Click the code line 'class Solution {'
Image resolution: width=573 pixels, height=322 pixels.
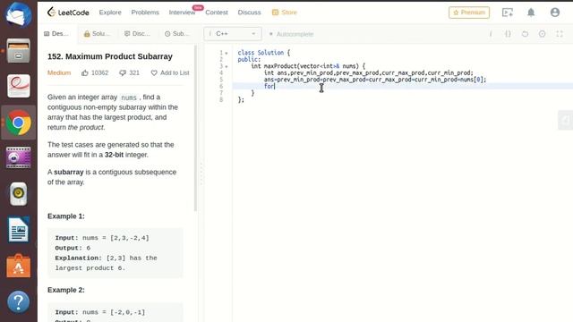pos(264,53)
